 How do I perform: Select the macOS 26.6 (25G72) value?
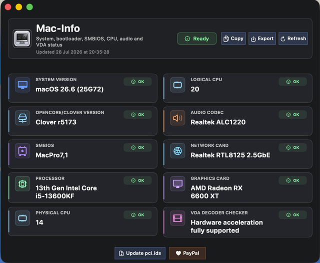click(69, 89)
